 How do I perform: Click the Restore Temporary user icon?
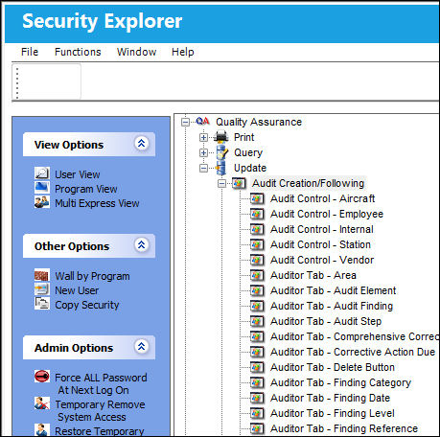tap(42, 430)
